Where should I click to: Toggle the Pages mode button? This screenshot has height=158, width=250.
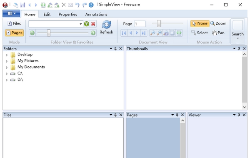[14, 33]
